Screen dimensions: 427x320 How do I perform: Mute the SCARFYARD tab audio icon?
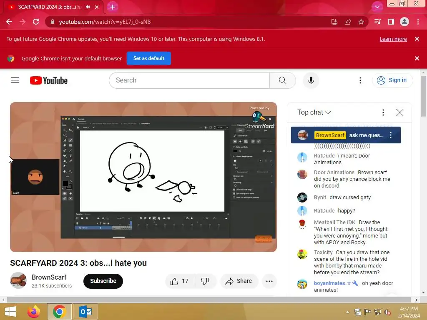coord(88,7)
